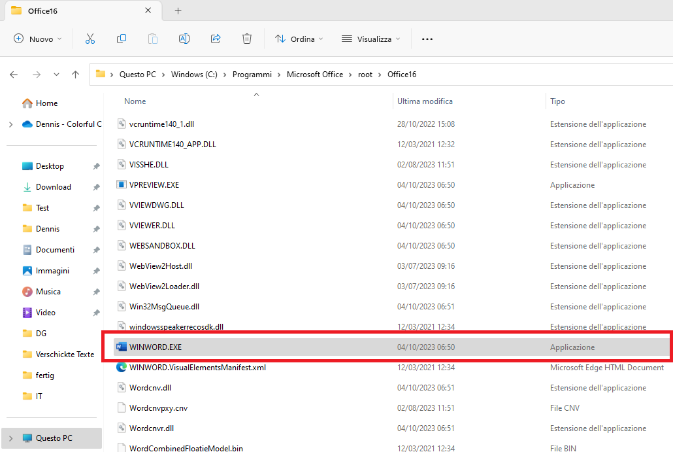Viewport: 673px width, 452px height.
Task: Open the Test folder in sidebar
Action: coord(42,208)
